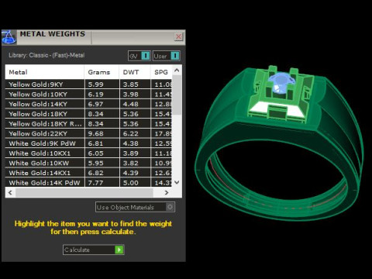This screenshot has width=372, height=279.
Task: Click the 6.97 grams value
Action: pos(95,104)
